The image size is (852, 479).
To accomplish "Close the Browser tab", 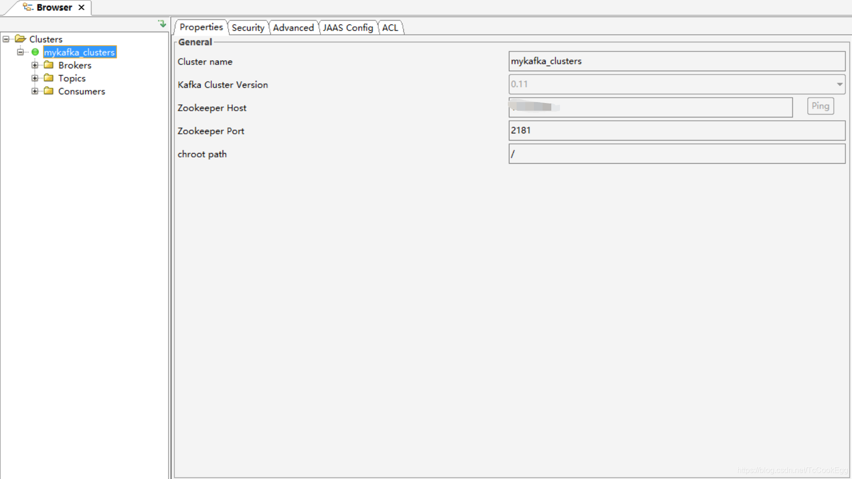I will (x=81, y=7).
